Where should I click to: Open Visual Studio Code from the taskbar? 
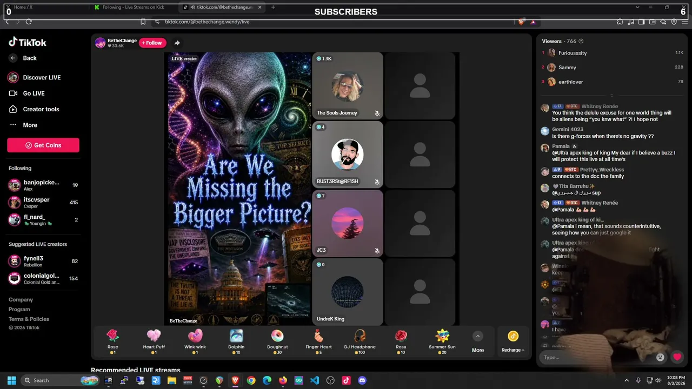[x=315, y=380]
